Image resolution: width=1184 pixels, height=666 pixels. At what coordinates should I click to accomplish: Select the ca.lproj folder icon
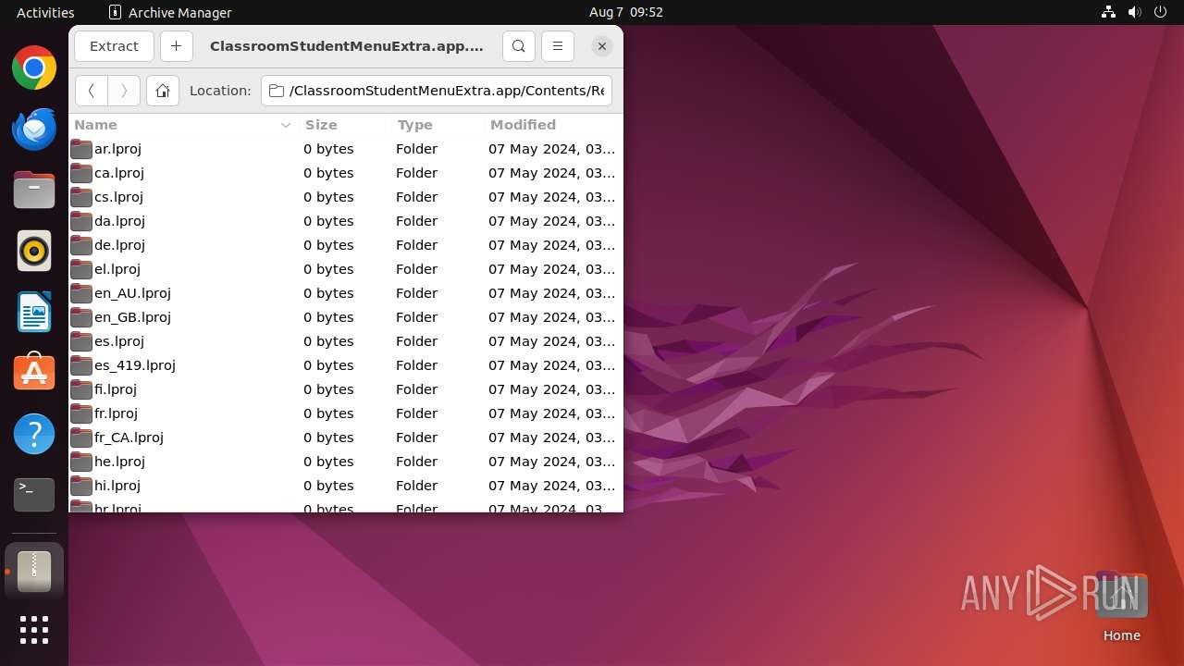coord(81,173)
